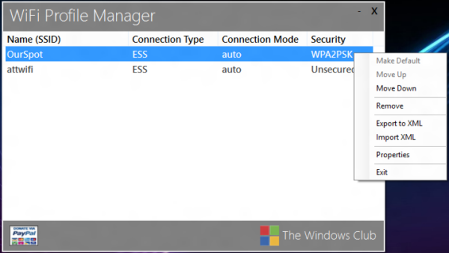Viewport: 449px width, 253px height.
Task: Click The Windows Club text link
Action: [x=329, y=235]
